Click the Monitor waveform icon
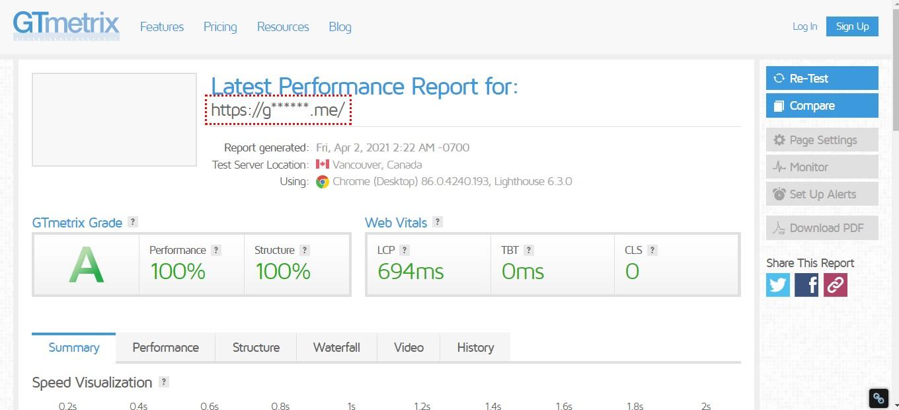899x410 pixels. coord(781,167)
